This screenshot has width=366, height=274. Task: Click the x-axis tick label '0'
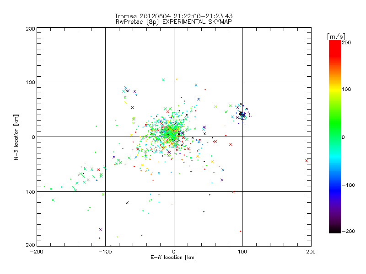pyautogui.click(x=174, y=252)
